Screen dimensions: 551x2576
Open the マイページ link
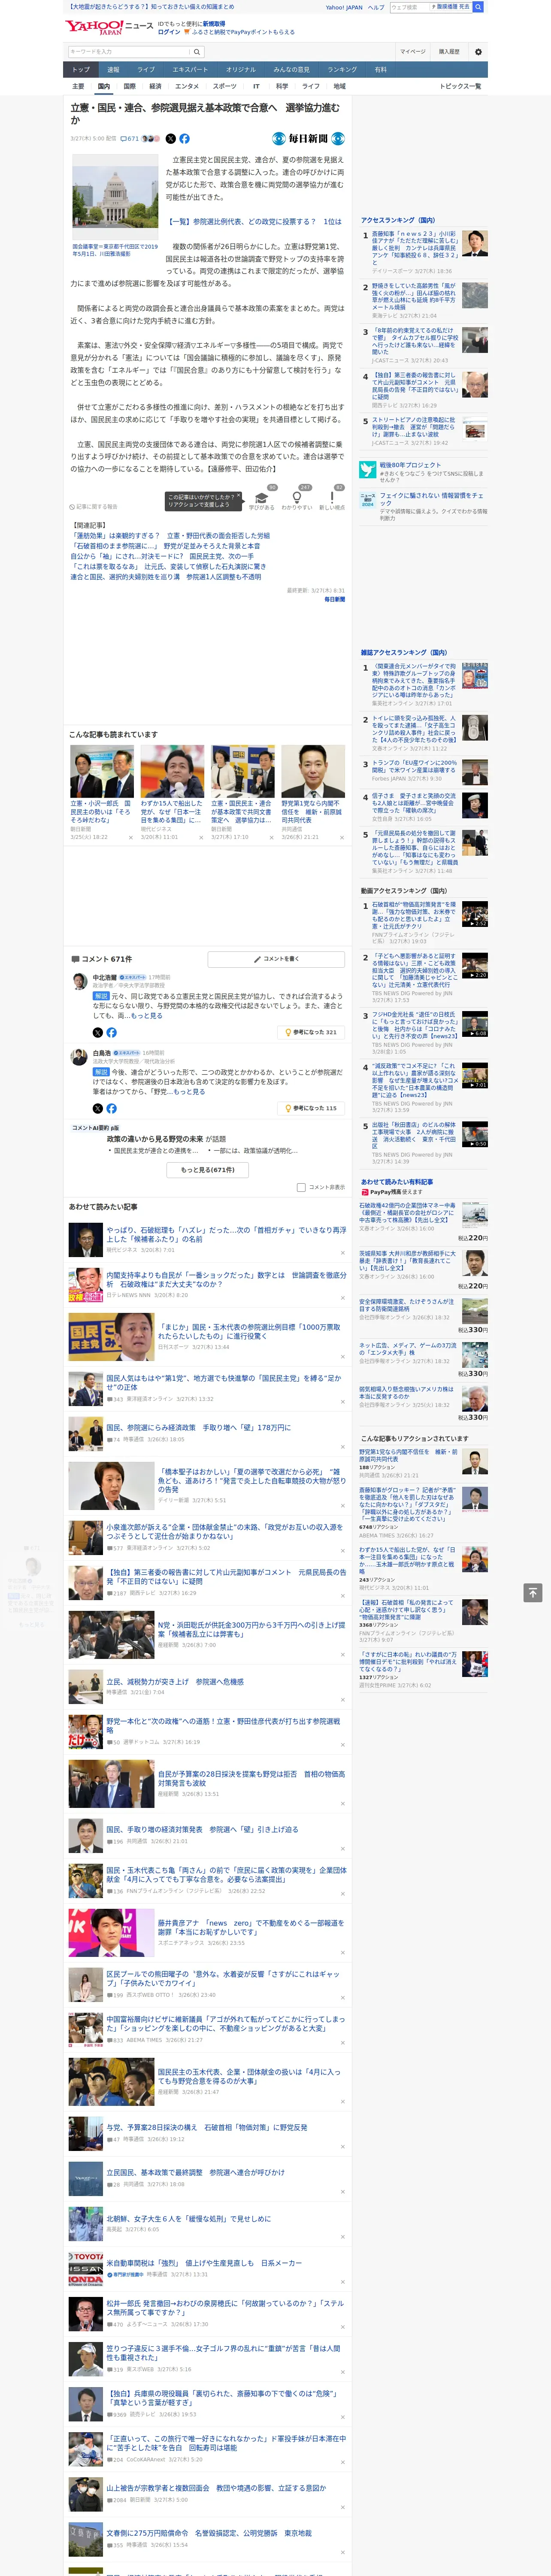pyautogui.click(x=412, y=51)
